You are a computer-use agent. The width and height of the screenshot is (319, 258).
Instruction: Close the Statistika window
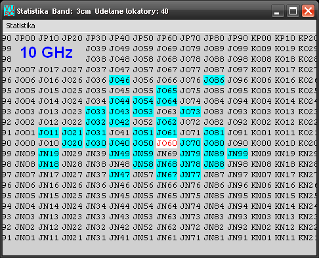click(308, 11)
